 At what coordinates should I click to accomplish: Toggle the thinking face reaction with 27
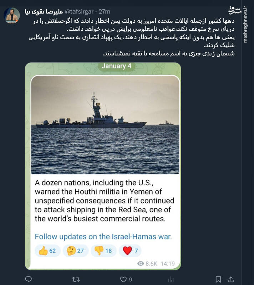tap(75, 251)
